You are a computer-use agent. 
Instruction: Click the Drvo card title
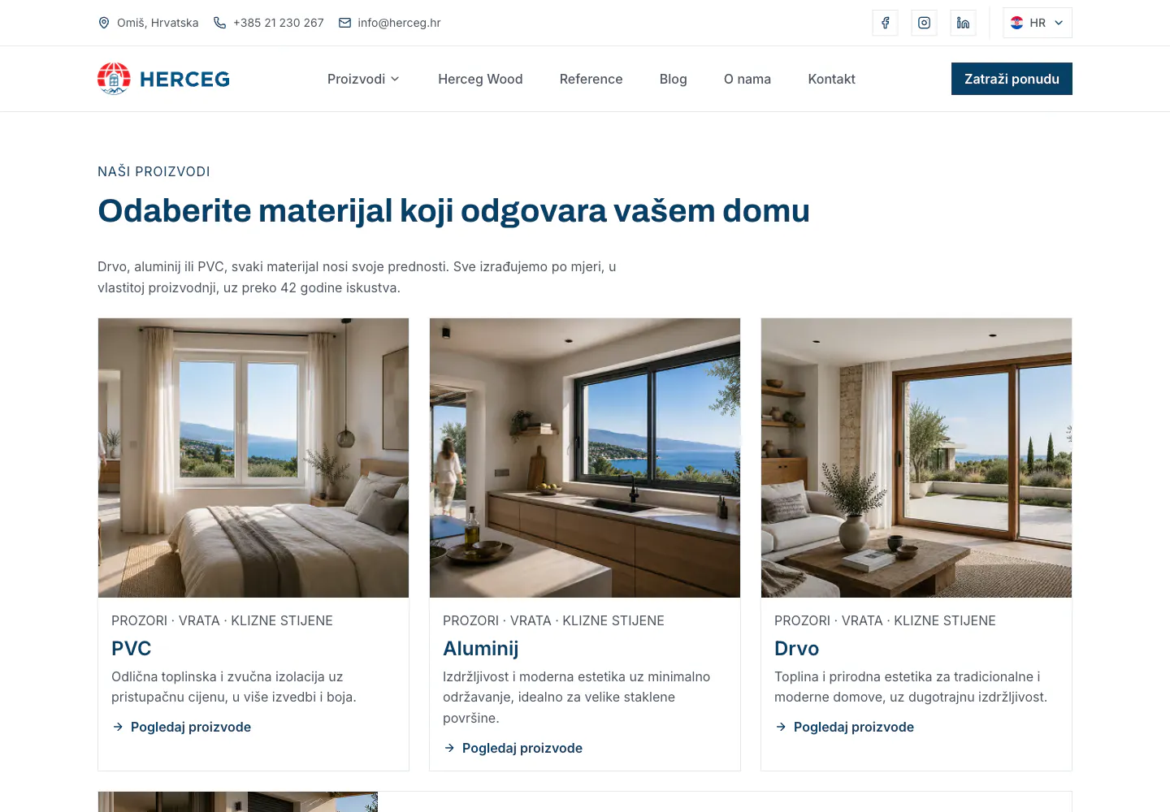[796, 649]
